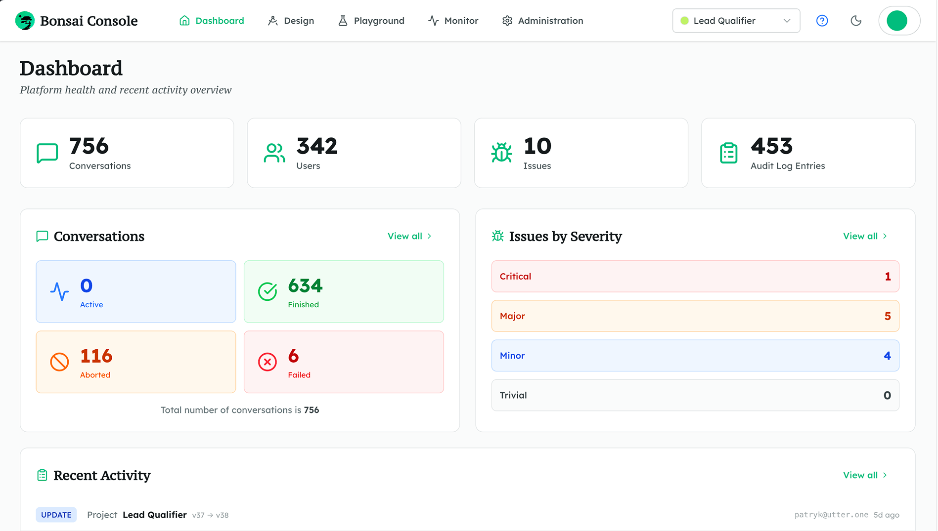The height and width of the screenshot is (531, 938).
Task: Click the help question mark icon
Action: [x=822, y=21]
